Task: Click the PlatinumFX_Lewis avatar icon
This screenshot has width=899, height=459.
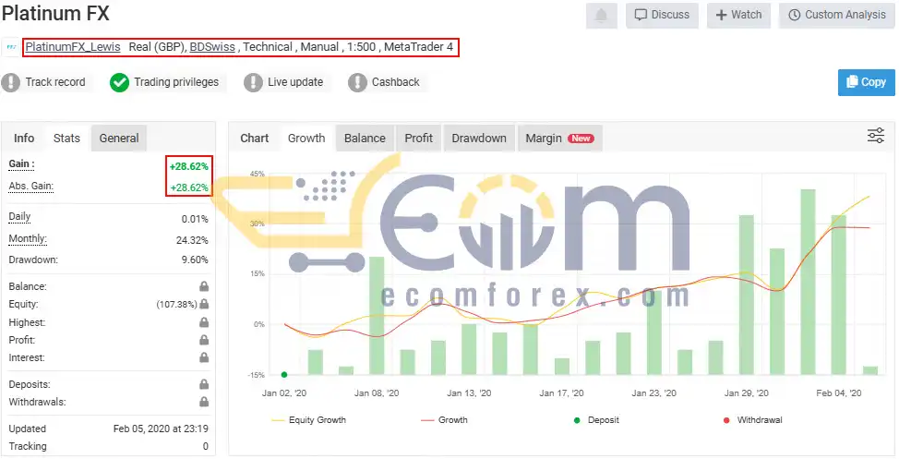Action: (x=11, y=47)
